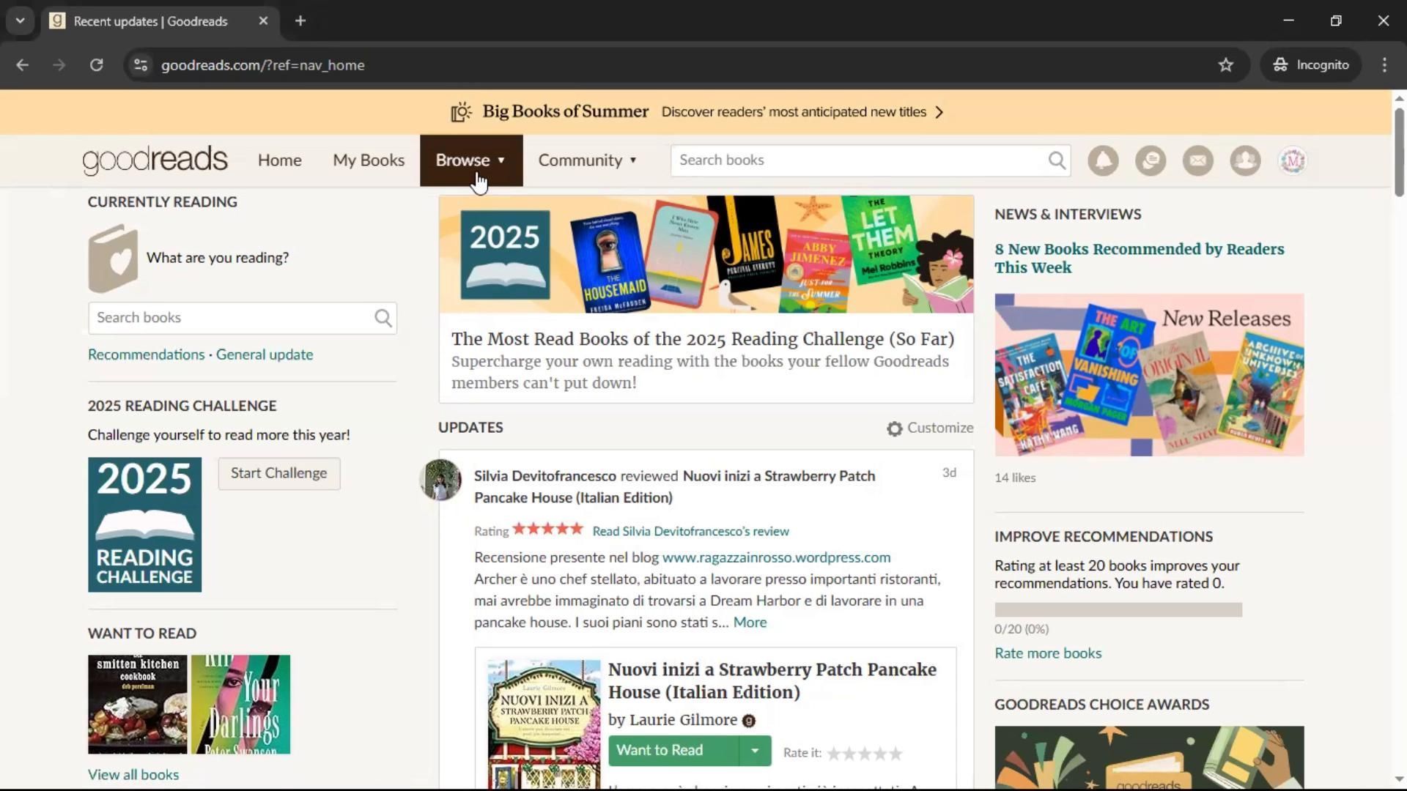Click the Customize gear icon

(894, 429)
